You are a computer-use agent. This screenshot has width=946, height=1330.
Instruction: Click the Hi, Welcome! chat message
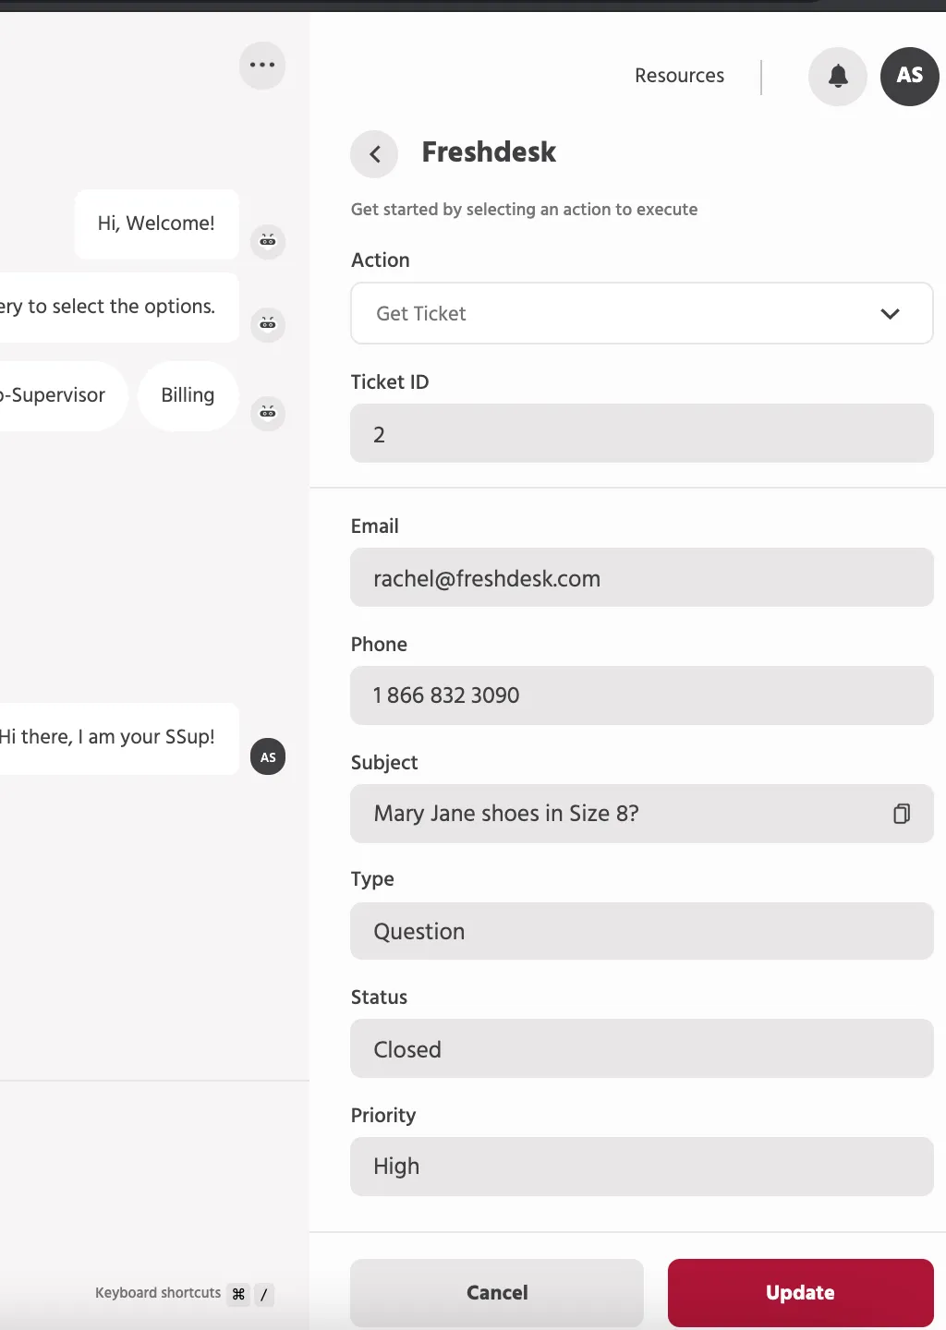point(157,224)
